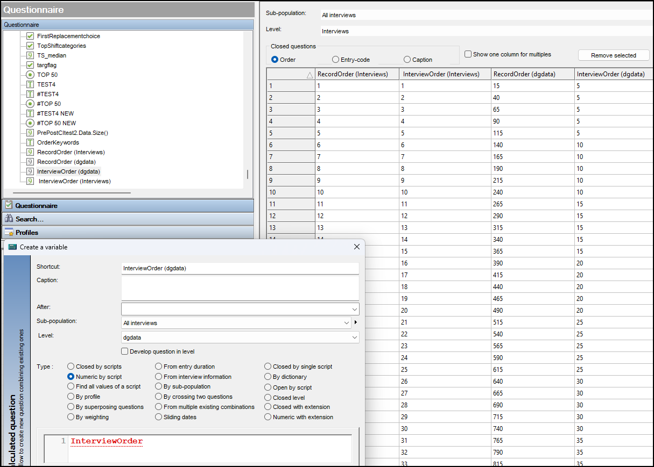Select #TEST4 tree item
The width and height of the screenshot is (654, 467).
tap(48, 94)
